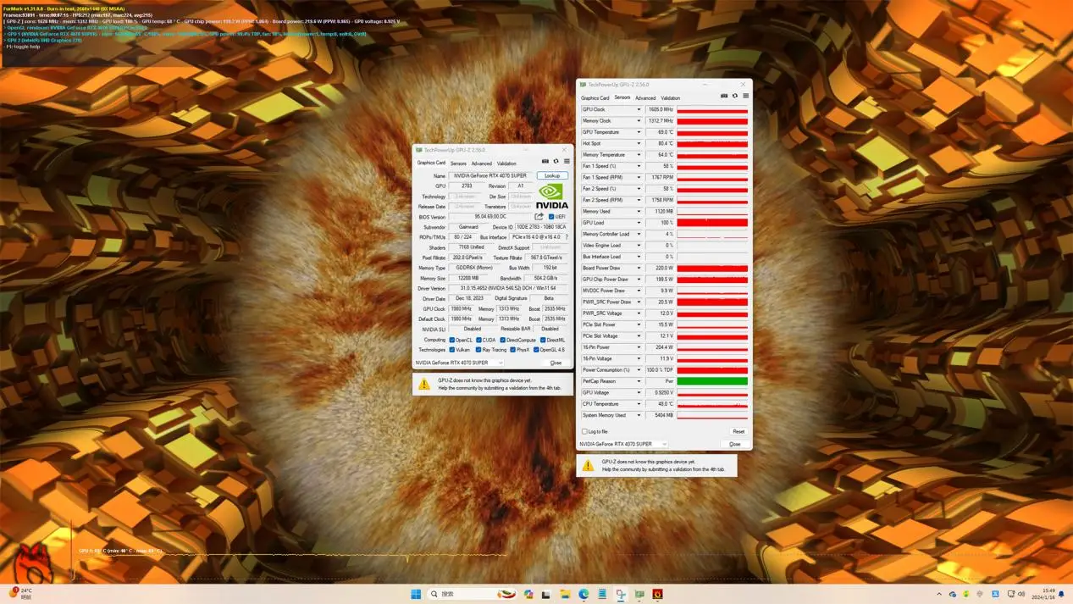Click the screenshot camera icon in the Sensors window
The width and height of the screenshot is (1073, 604).
pos(724,96)
